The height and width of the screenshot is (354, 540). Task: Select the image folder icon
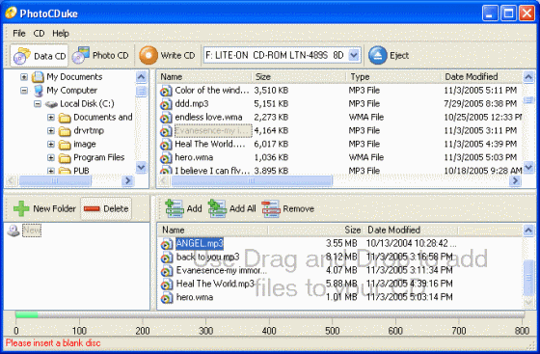[65, 145]
